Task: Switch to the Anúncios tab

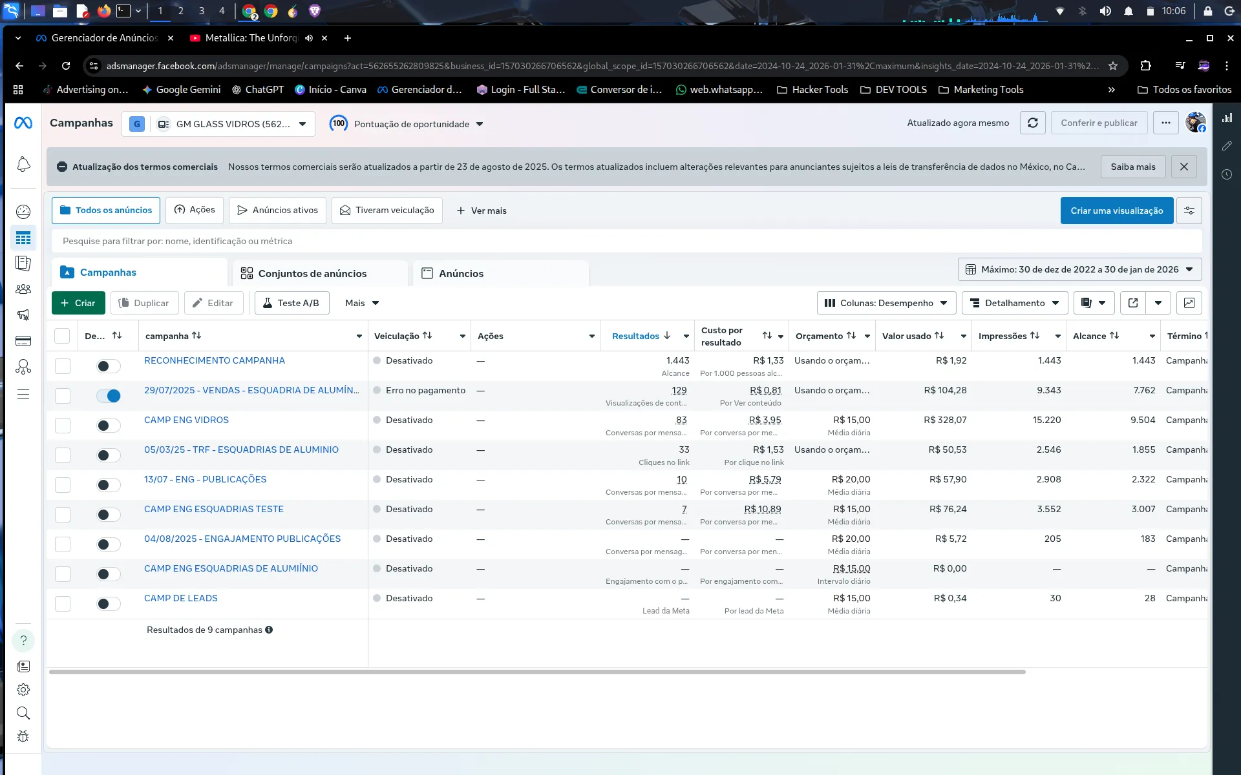Action: [461, 273]
